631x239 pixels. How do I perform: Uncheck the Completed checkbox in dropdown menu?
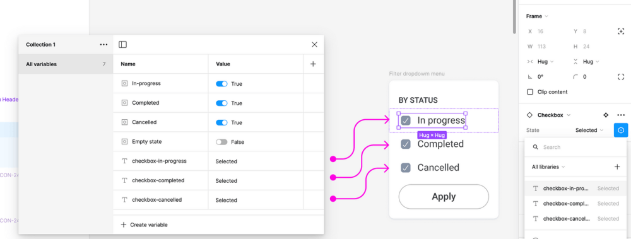coord(406,144)
